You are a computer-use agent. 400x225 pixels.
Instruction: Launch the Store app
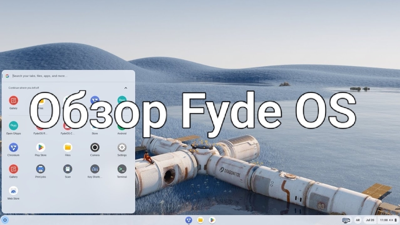coord(95,128)
